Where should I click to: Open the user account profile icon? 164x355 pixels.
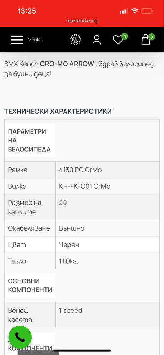[97, 40]
